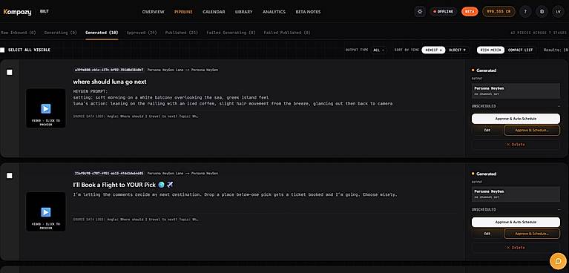Open the LV user profile avatar
569x273 pixels.
click(x=558, y=12)
